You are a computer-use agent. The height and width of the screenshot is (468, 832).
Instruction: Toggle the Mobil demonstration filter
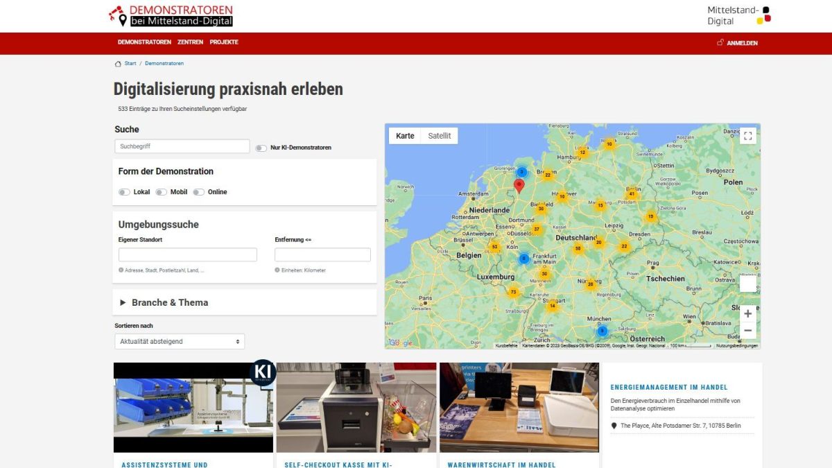161,192
